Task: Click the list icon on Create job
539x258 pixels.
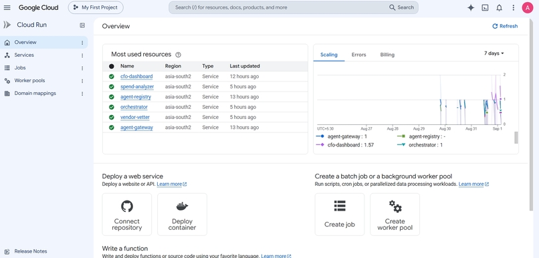Action: click(340, 206)
